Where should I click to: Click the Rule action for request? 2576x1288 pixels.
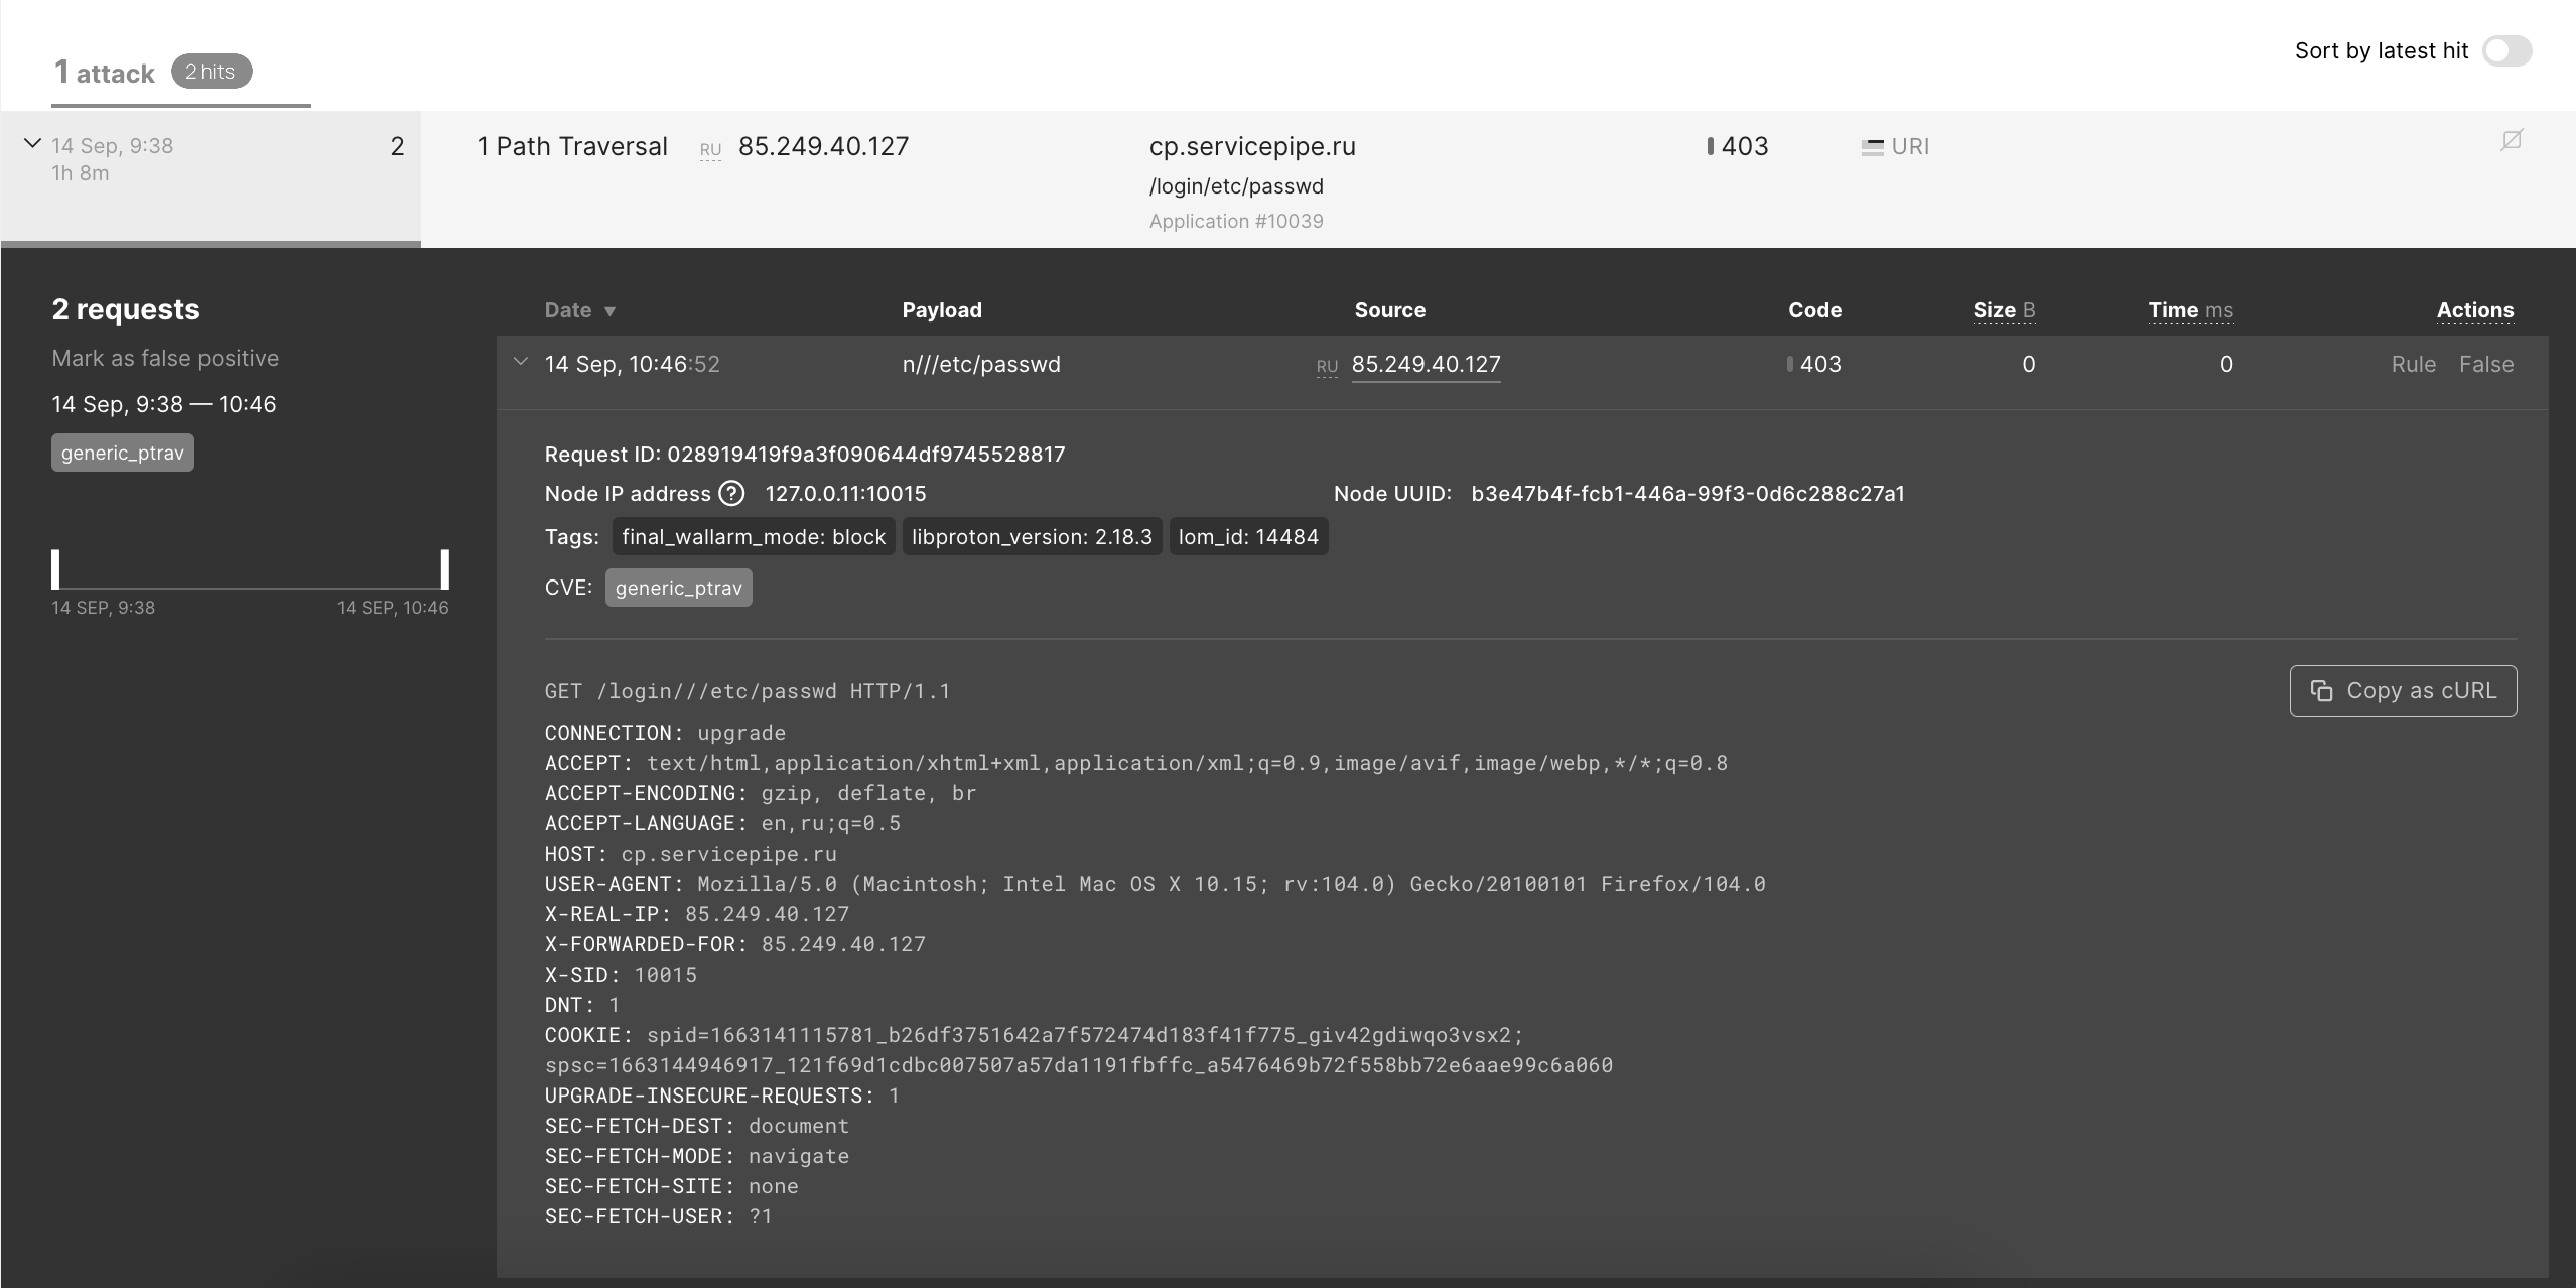point(2412,364)
